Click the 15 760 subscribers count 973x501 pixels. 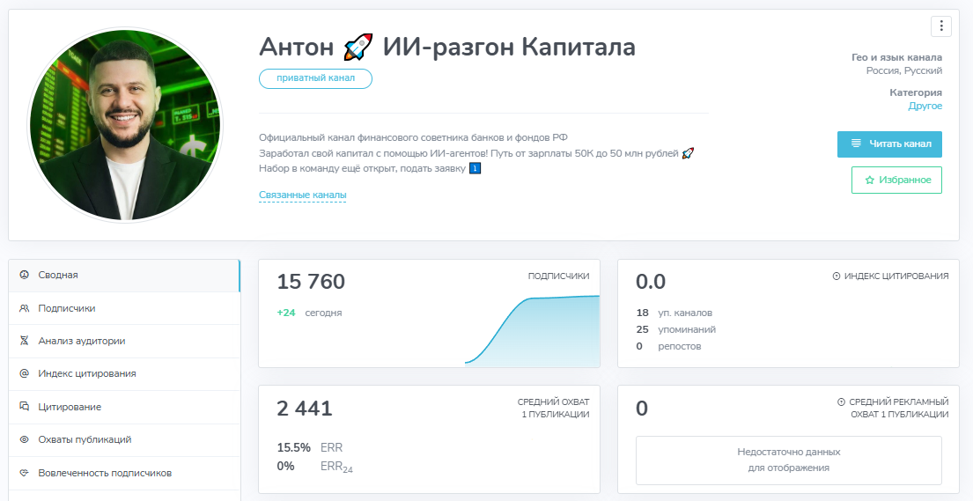click(x=311, y=282)
